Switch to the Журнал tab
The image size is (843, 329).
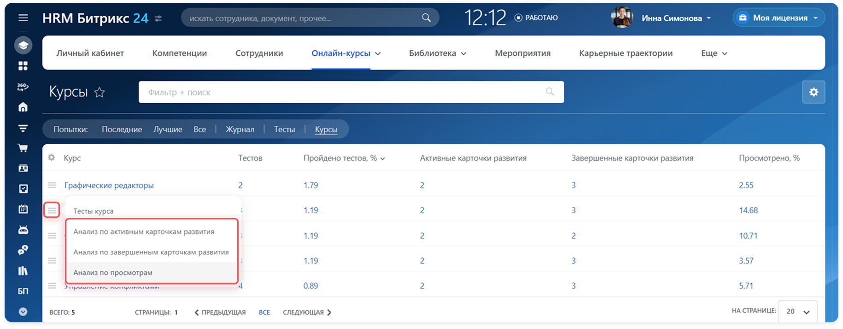click(x=240, y=129)
